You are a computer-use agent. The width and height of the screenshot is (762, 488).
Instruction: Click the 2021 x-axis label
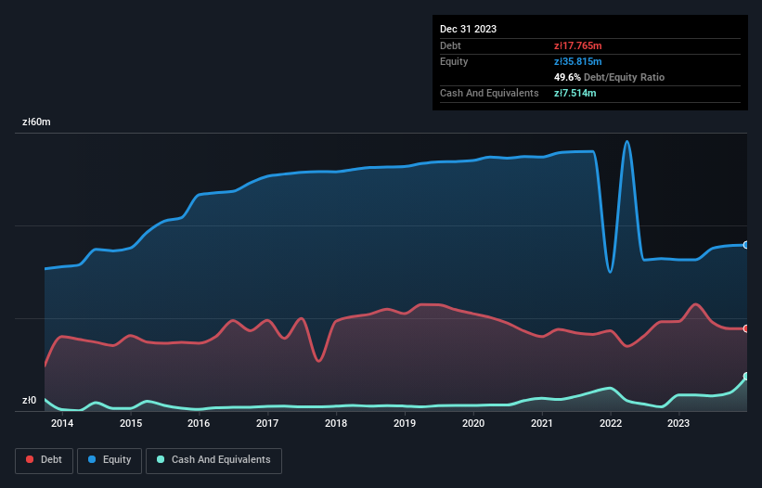[x=542, y=423]
